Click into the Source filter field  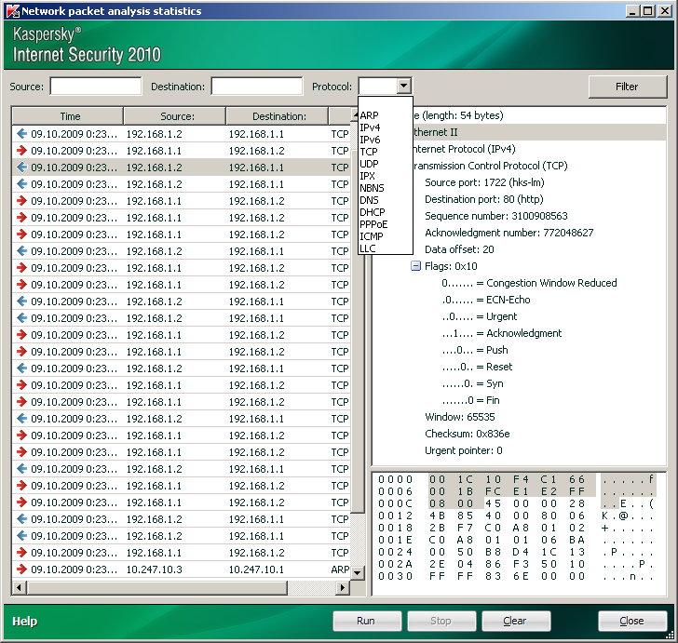(96, 86)
